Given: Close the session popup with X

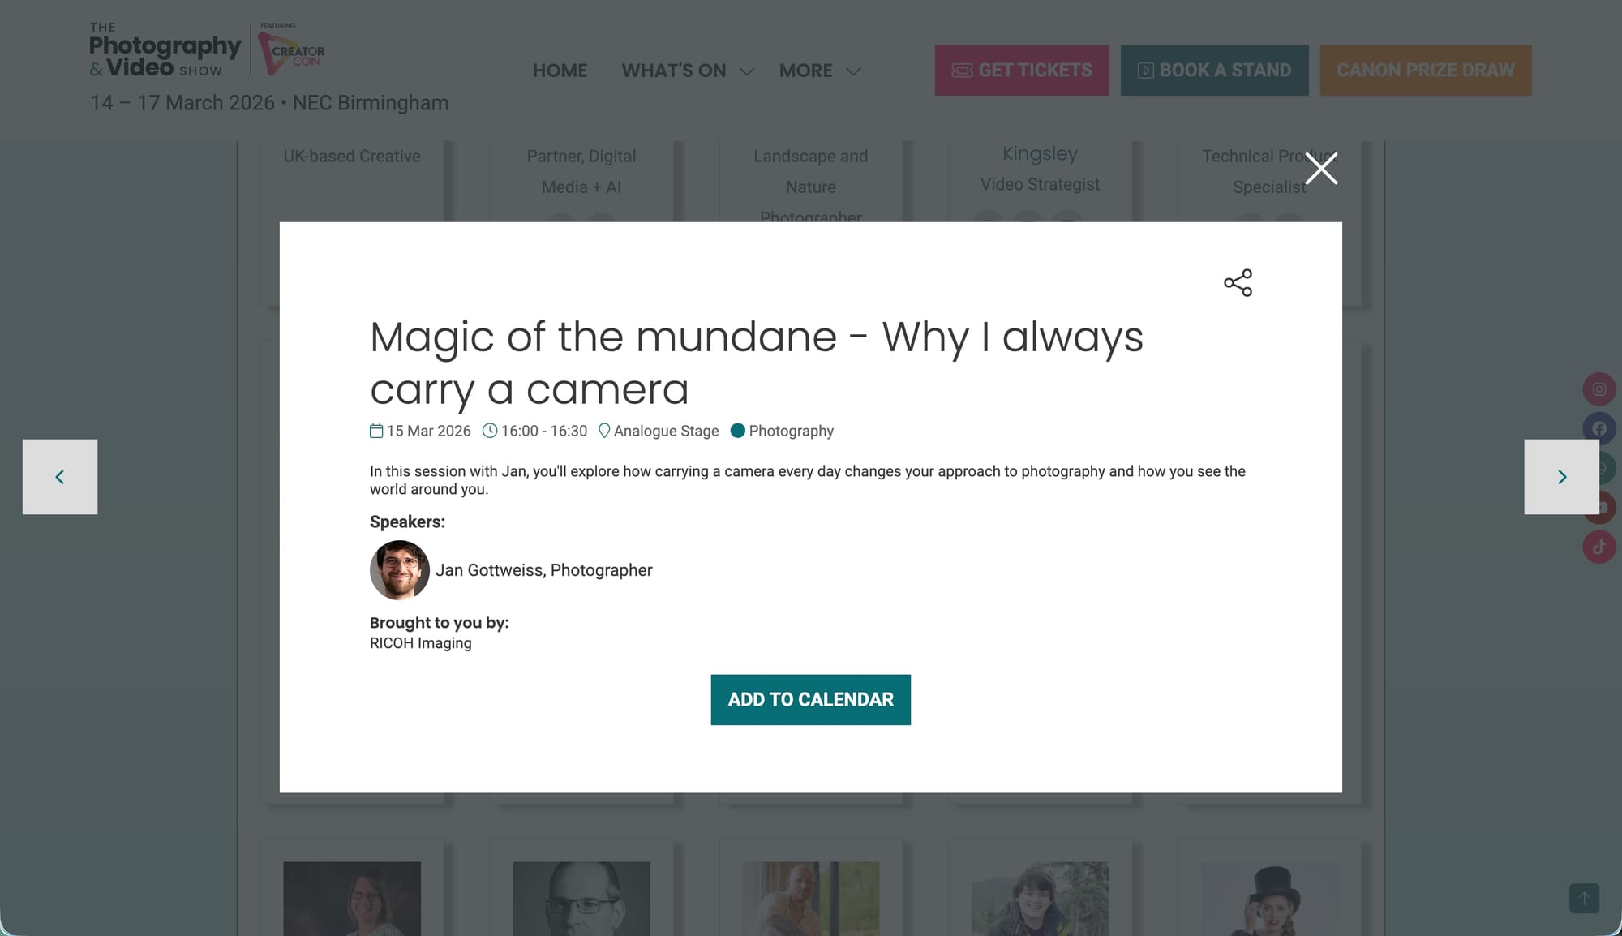Looking at the screenshot, I should (1321, 169).
